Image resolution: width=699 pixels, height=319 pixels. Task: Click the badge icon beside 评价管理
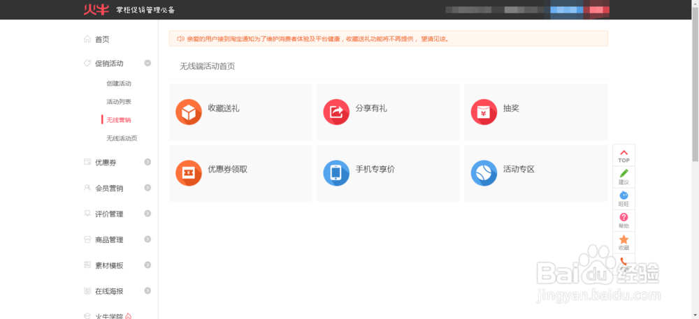coord(87,214)
